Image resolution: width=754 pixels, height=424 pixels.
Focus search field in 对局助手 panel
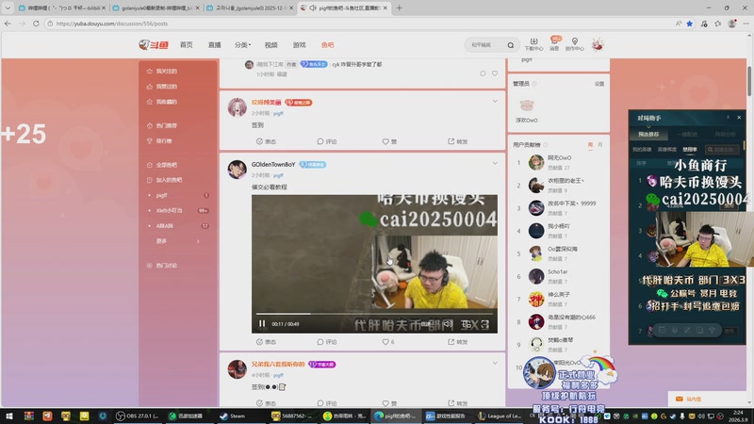(x=723, y=150)
